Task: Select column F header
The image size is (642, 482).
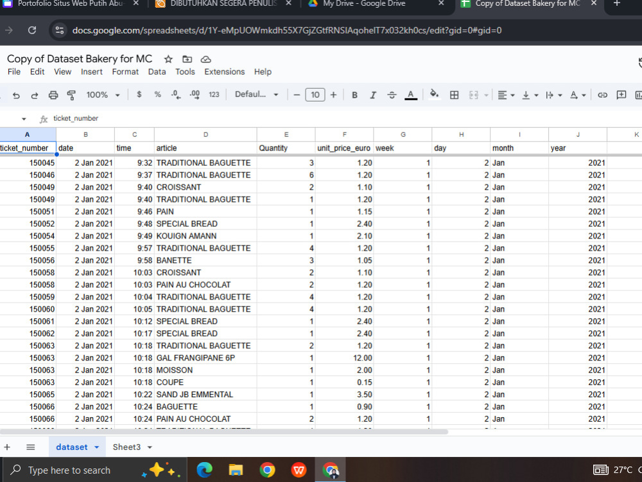Action: [x=344, y=134]
